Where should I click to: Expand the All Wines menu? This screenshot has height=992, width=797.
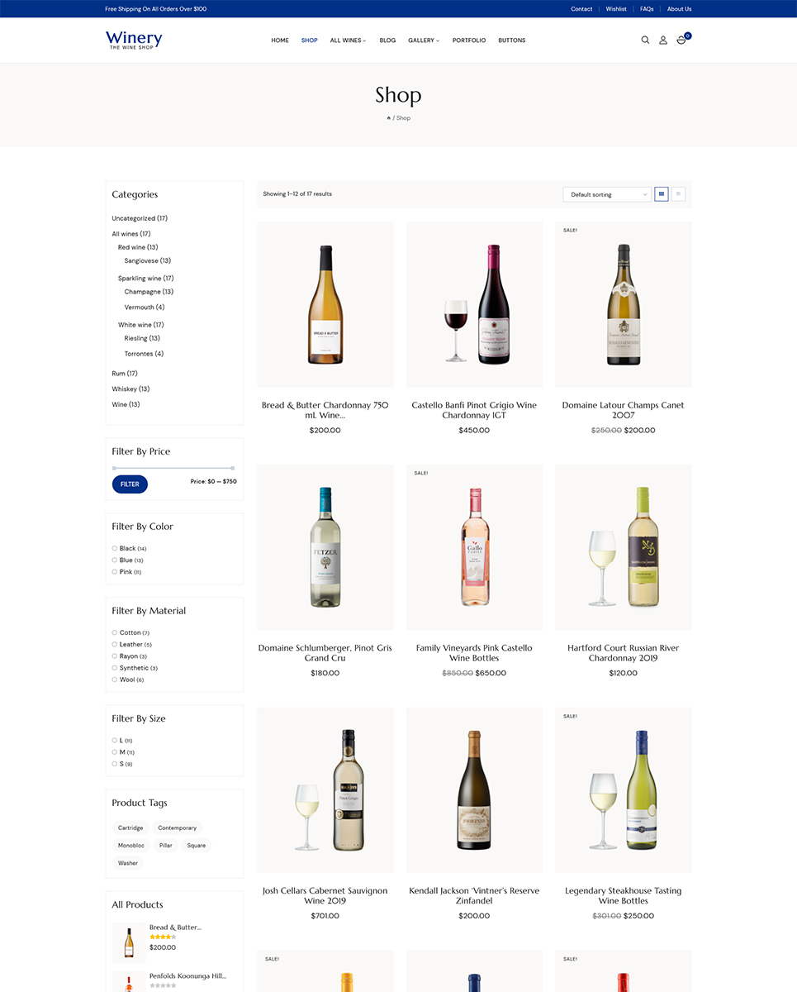coord(348,40)
